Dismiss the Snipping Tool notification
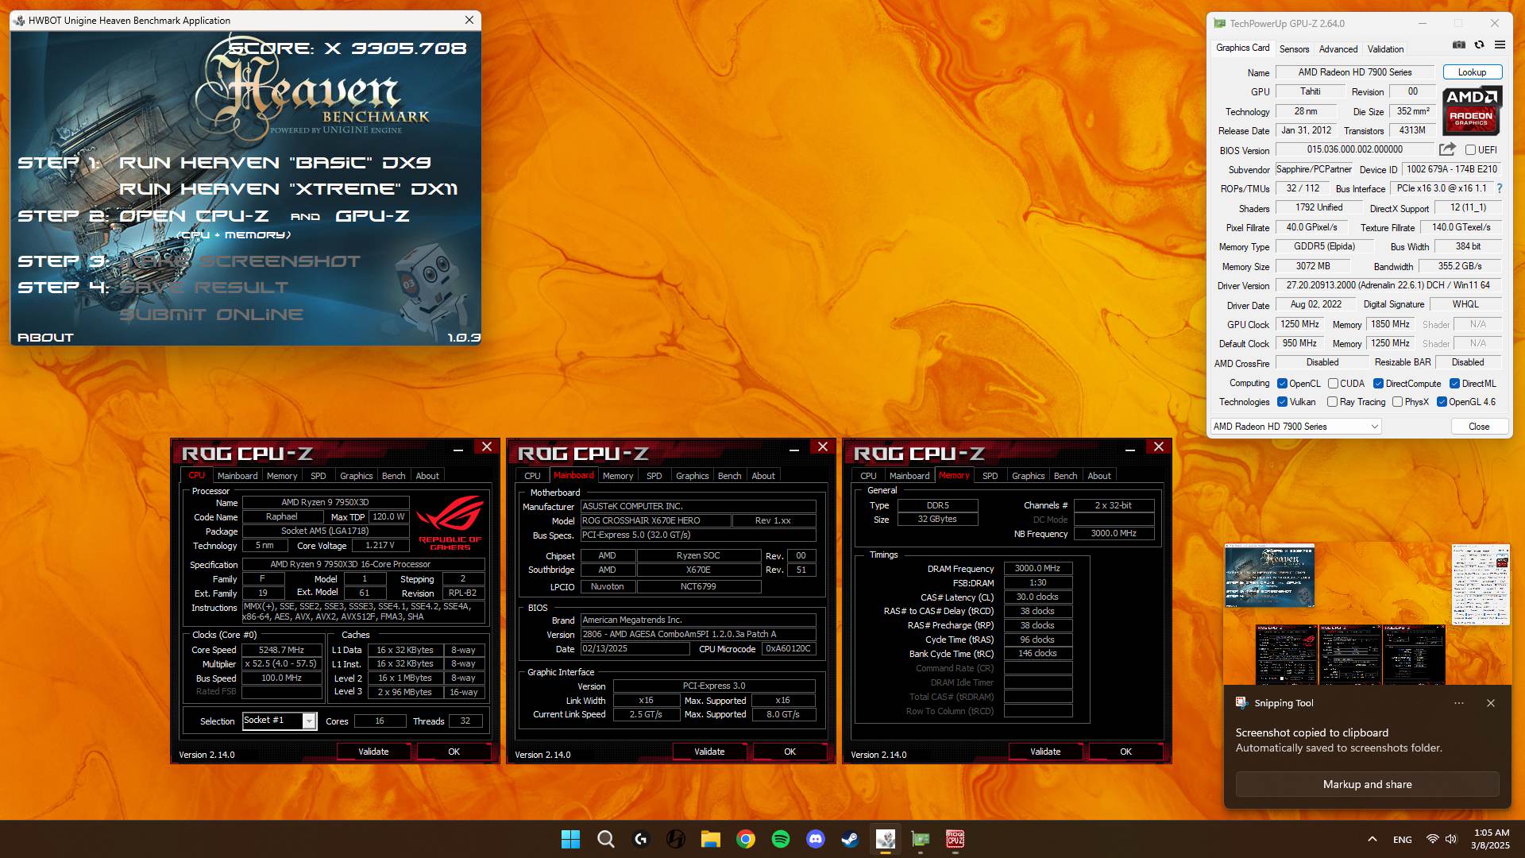The width and height of the screenshot is (1525, 858). [1490, 703]
